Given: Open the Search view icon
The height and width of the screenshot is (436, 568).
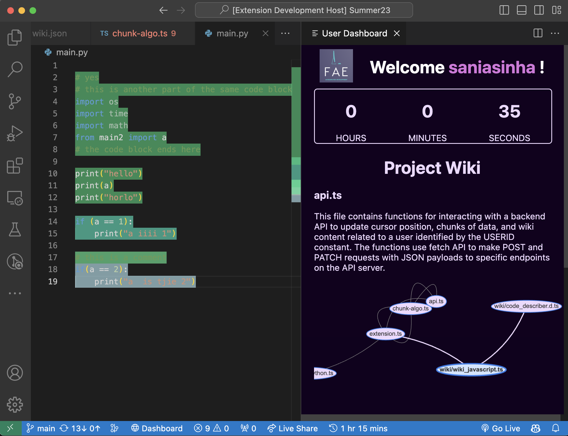Looking at the screenshot, I should click(14, 69).
